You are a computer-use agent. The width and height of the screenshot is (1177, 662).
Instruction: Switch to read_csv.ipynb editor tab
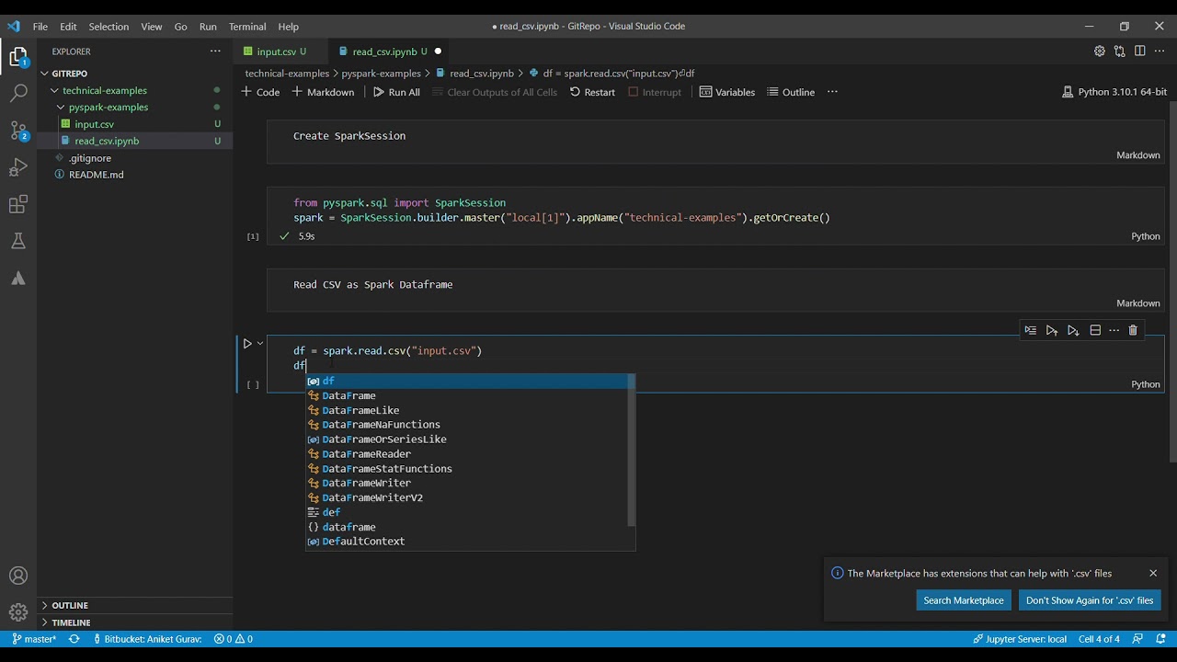click(390, 51)
